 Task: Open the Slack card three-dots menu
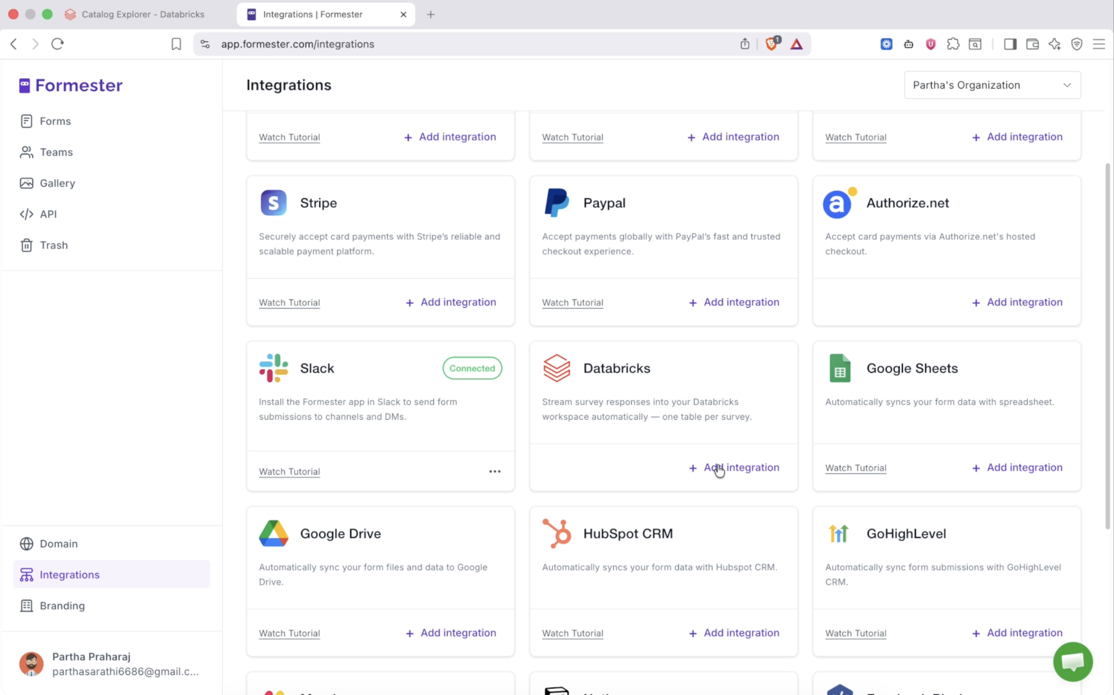[x=495, y=472]
